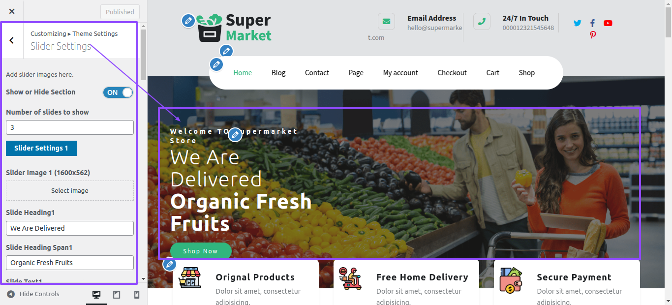Open the Facebook social icon

click(593, 23)
